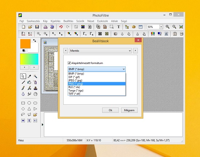Open the Fájl menu
Viewport: 200px width, 157px height.
point(21,21)
